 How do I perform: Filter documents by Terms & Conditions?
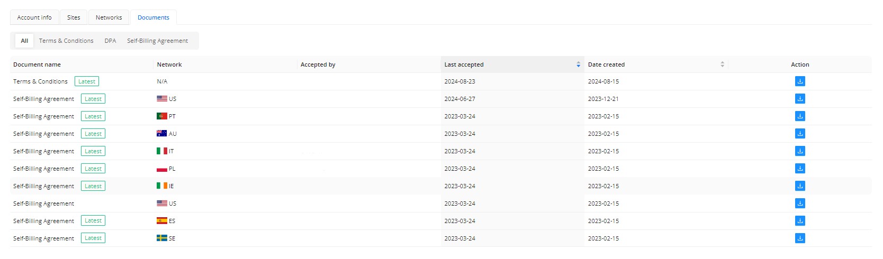click(x=66, y=41)
